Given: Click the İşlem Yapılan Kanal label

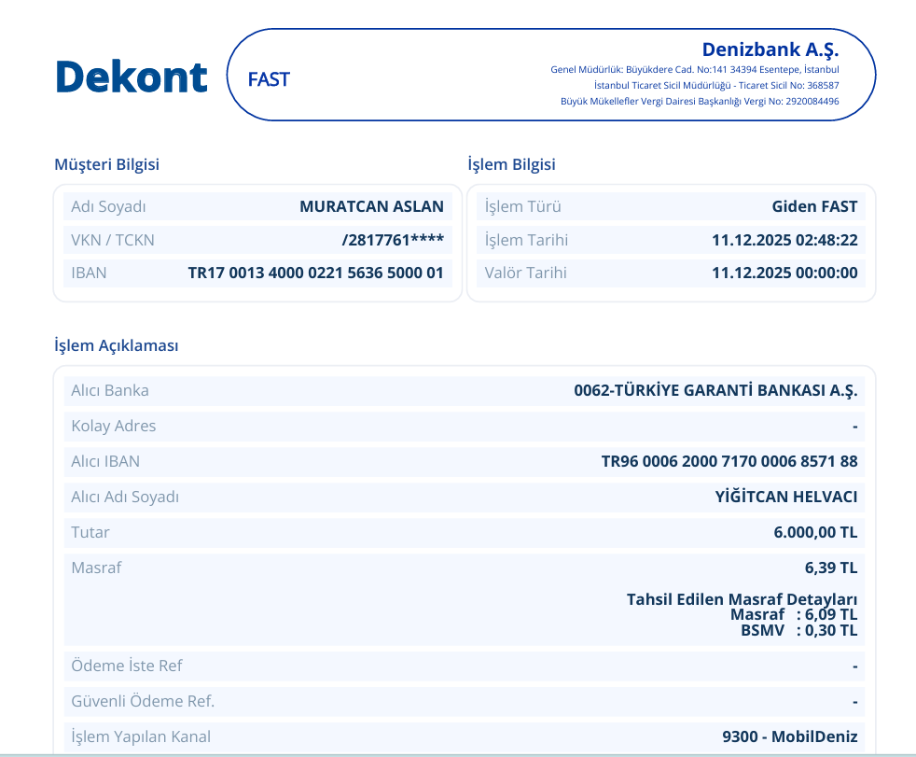Looking at the screenshot, I should [x=141, y=737].
